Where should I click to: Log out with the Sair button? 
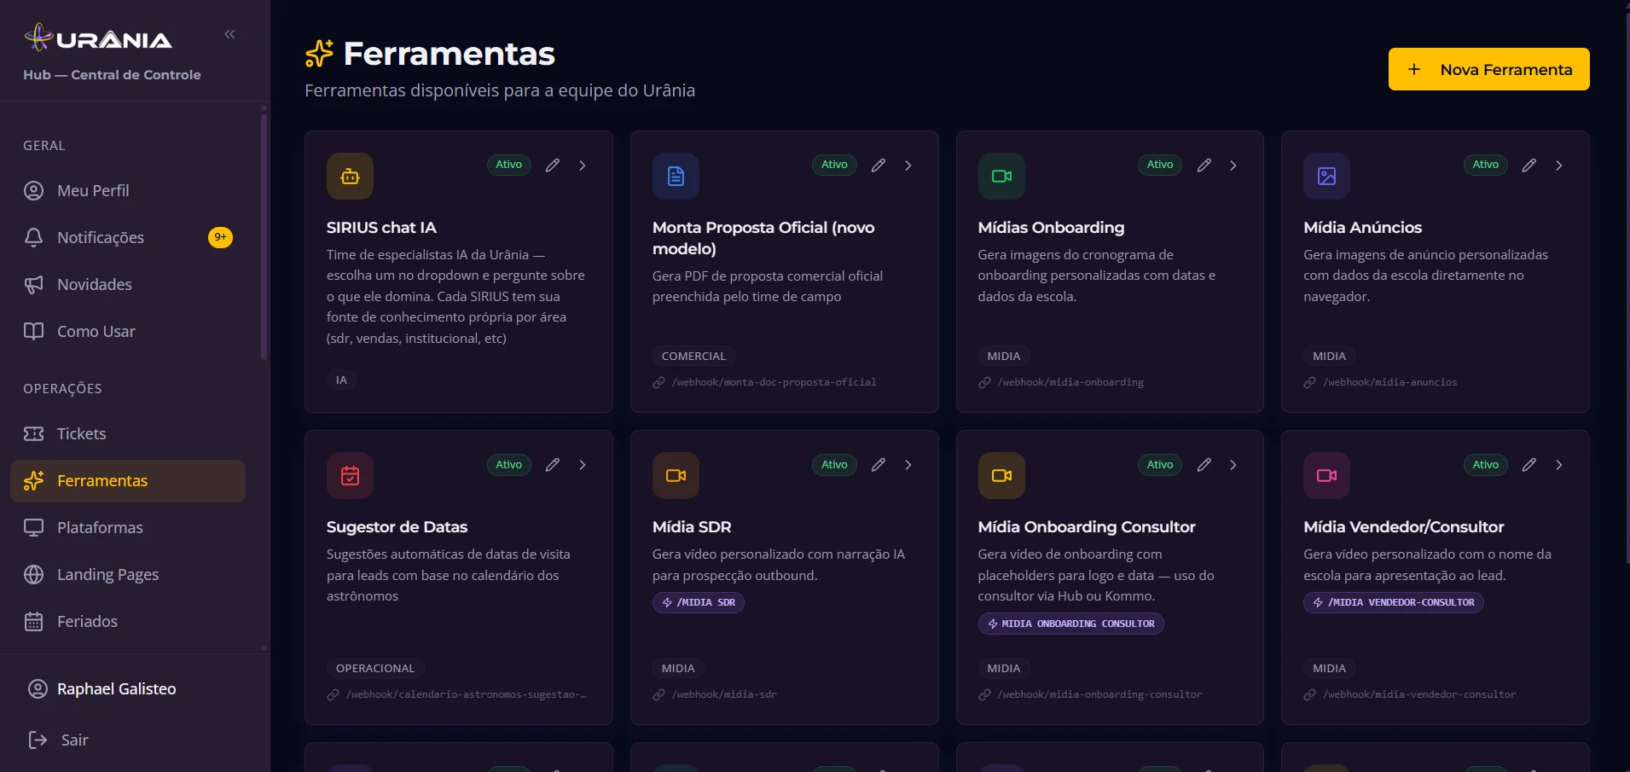[58, 740]
